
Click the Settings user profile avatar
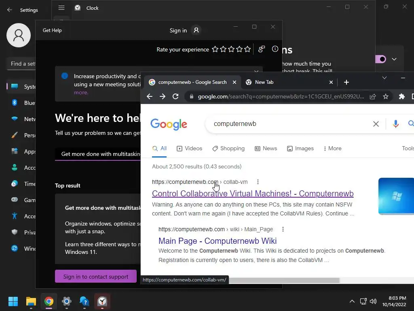pos(19,35)
